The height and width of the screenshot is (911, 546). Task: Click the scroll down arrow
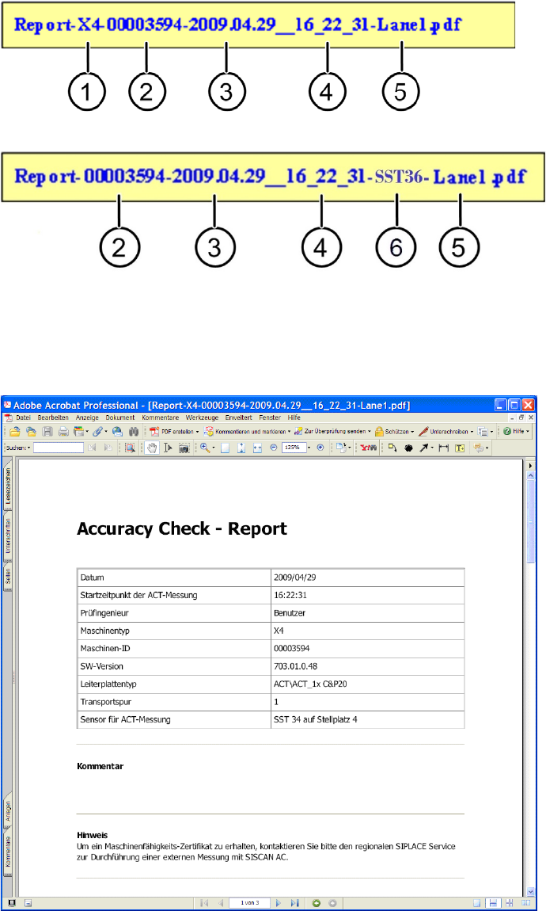530,891
